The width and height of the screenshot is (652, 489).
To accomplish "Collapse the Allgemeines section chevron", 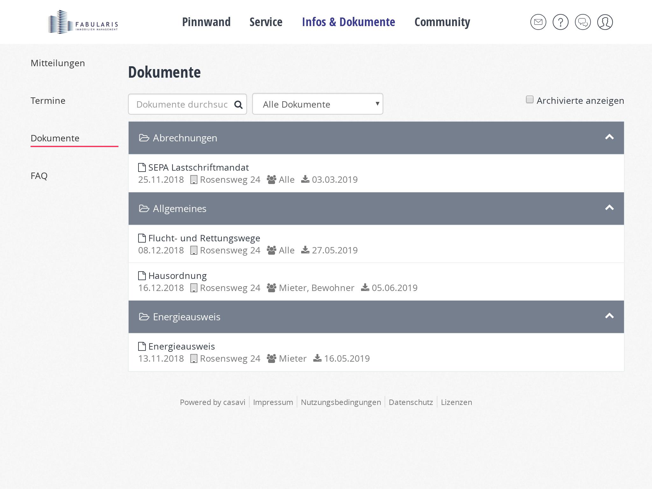I will pos(609,208).
